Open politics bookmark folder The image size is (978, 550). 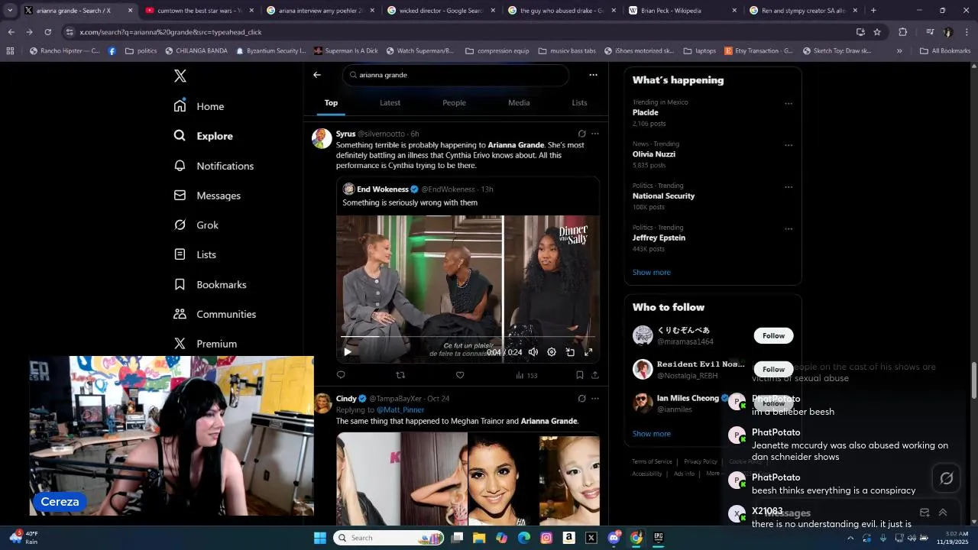[141, 51]
